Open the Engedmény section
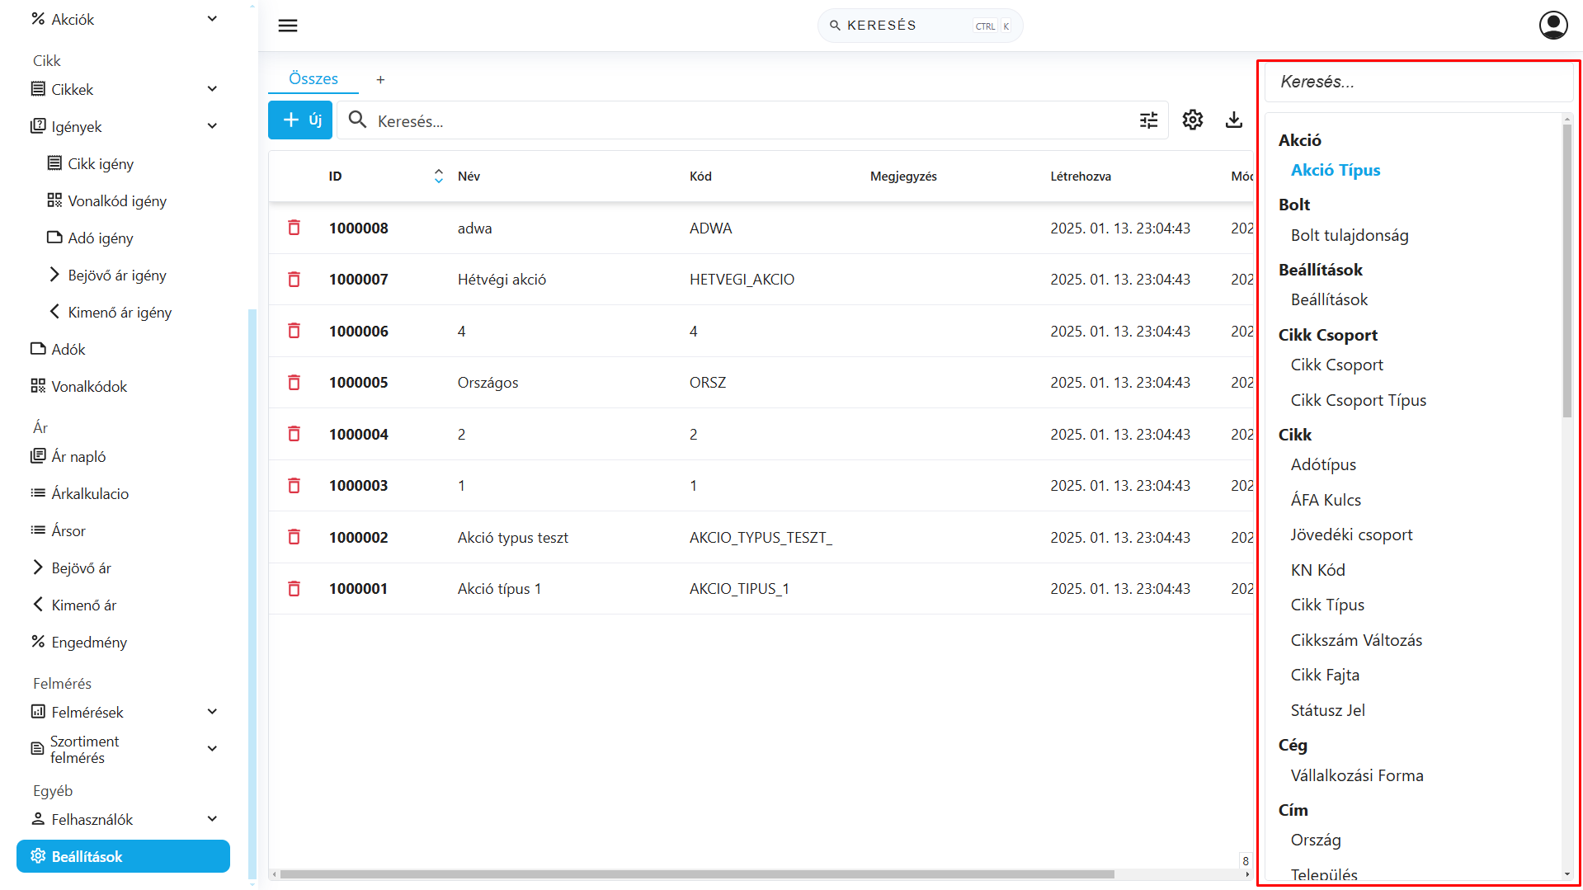Screen dimensions: 1583x890 pyautogui.click(x=88, y=642)
